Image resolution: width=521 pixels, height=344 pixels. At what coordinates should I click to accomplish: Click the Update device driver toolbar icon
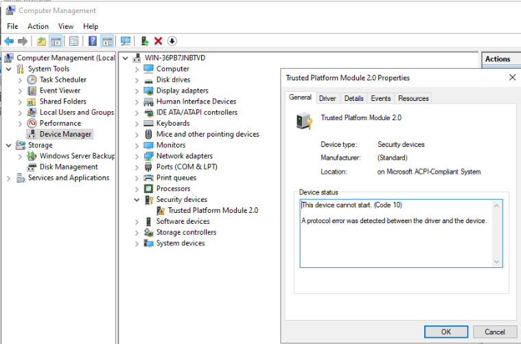[145, 41]
